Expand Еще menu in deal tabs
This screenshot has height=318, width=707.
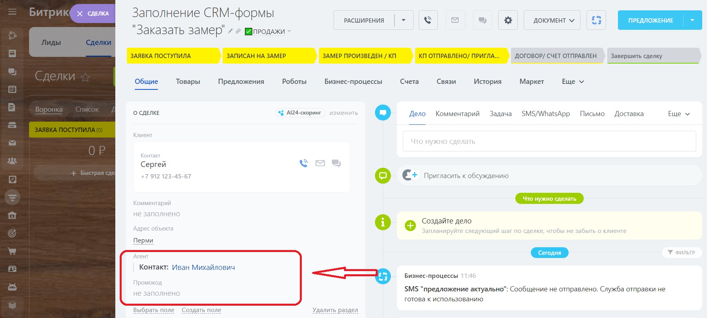pyautogui.click(x=573, y=81)
